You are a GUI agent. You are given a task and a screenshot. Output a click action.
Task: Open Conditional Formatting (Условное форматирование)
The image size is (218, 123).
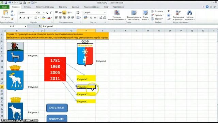117,15
